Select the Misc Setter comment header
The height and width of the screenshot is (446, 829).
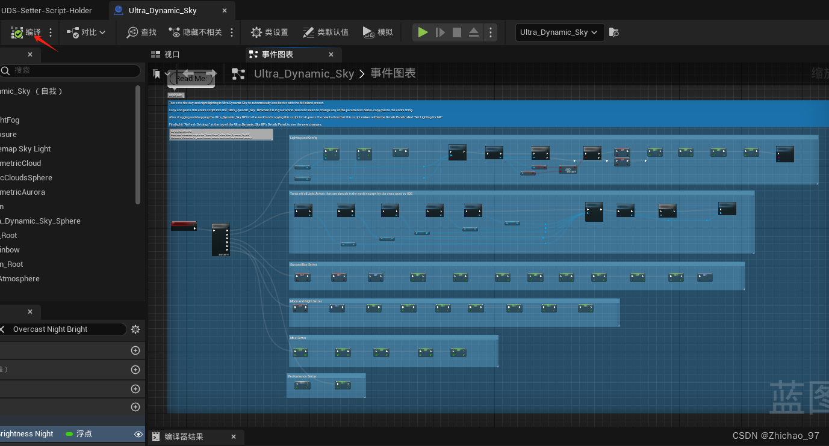click(x=393, y=338)
